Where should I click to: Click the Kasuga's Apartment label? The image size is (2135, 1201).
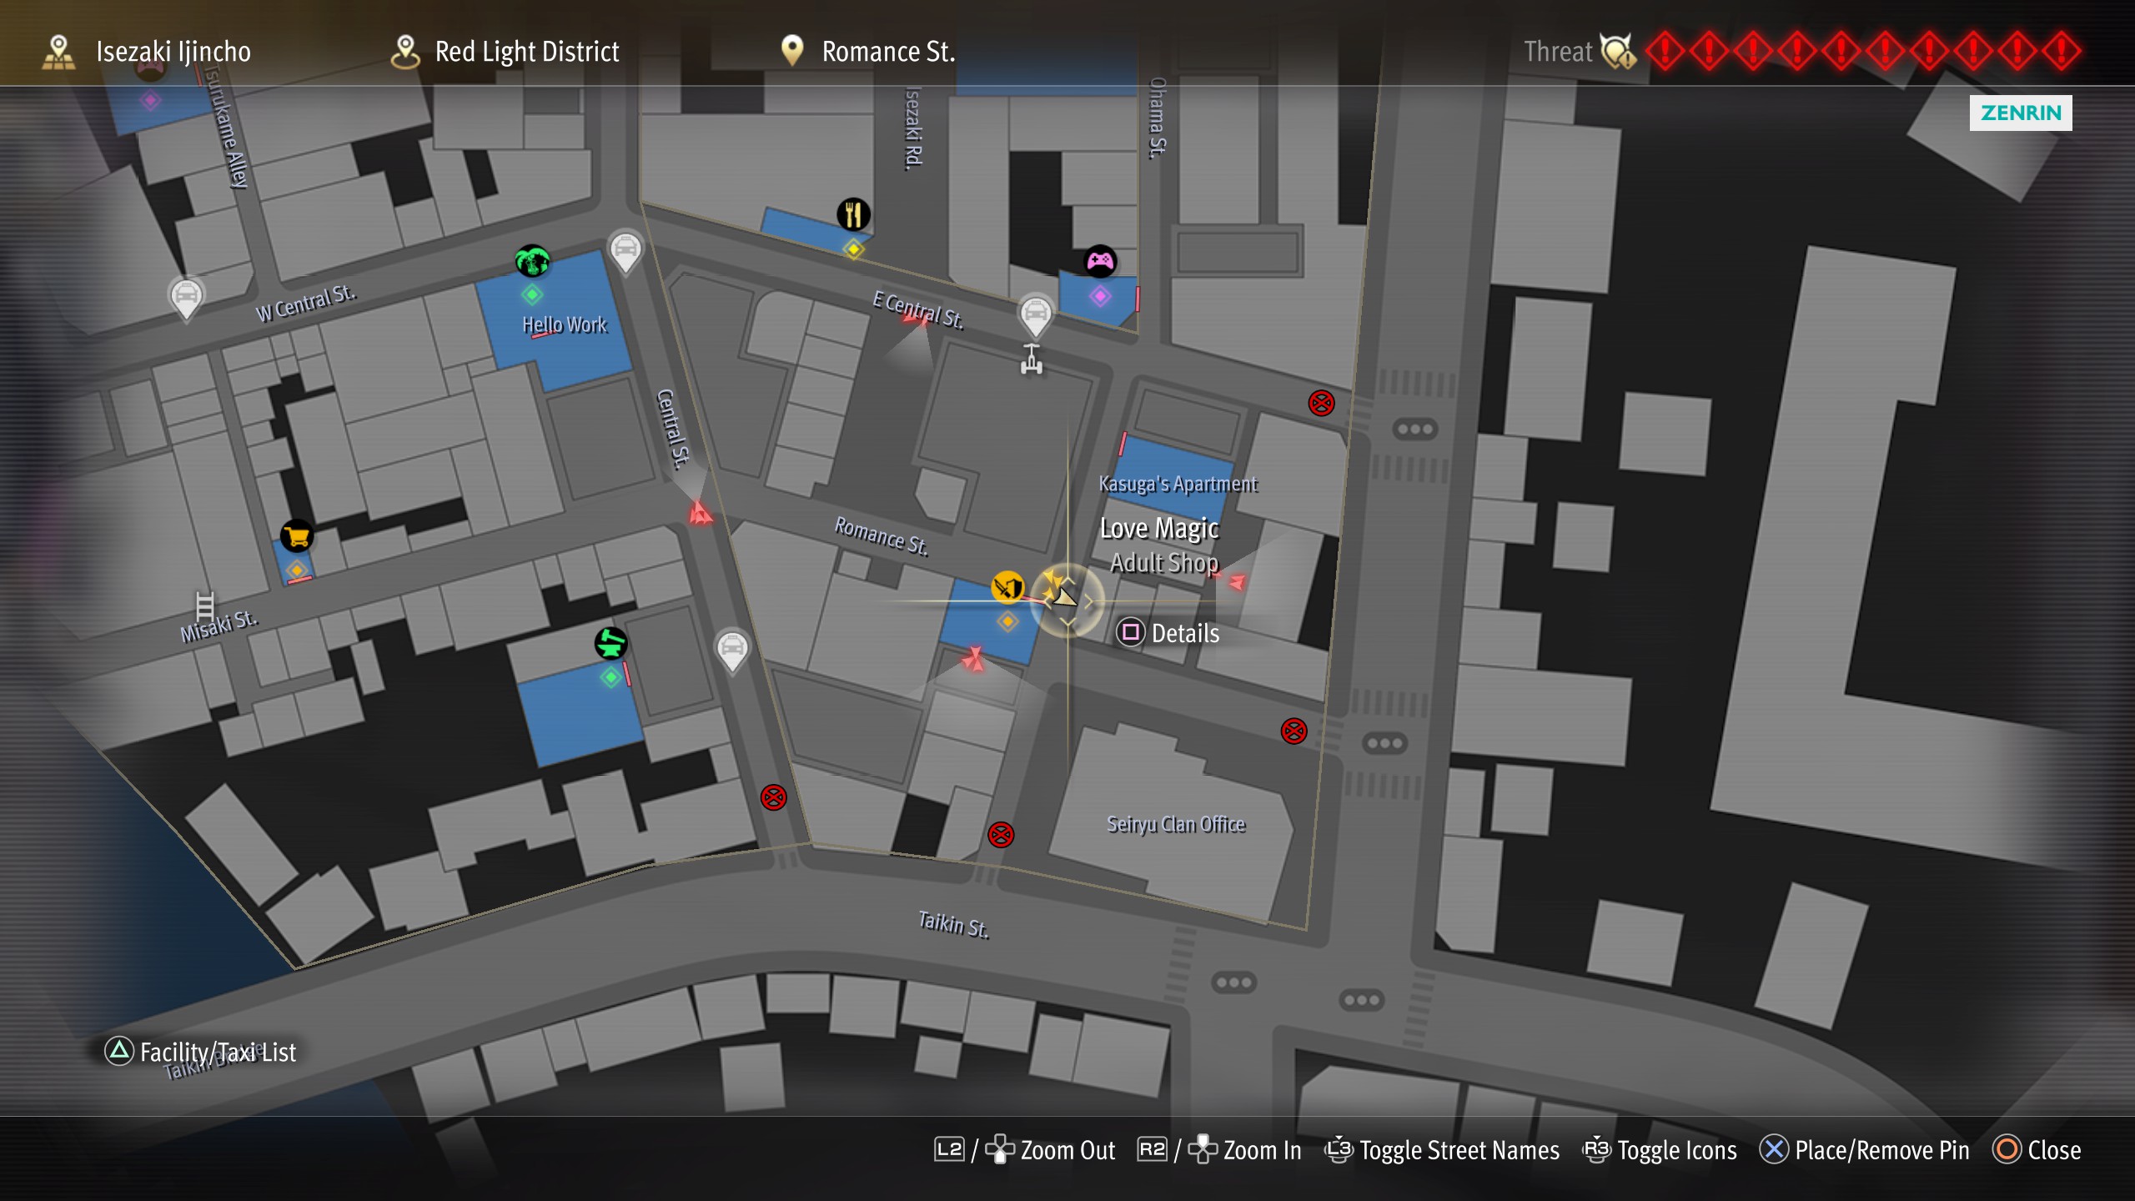pos(1178,484)
